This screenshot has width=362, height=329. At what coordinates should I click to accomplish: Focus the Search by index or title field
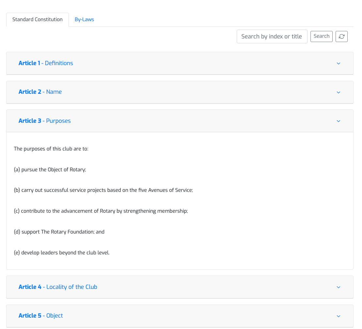click(x=272, y=36)
